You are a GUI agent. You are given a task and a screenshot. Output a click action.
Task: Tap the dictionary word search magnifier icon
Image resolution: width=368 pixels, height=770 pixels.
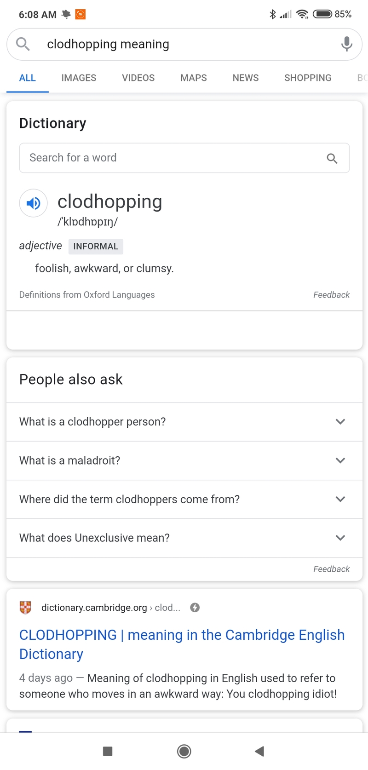pyautogui.click(x=332, y=159)
